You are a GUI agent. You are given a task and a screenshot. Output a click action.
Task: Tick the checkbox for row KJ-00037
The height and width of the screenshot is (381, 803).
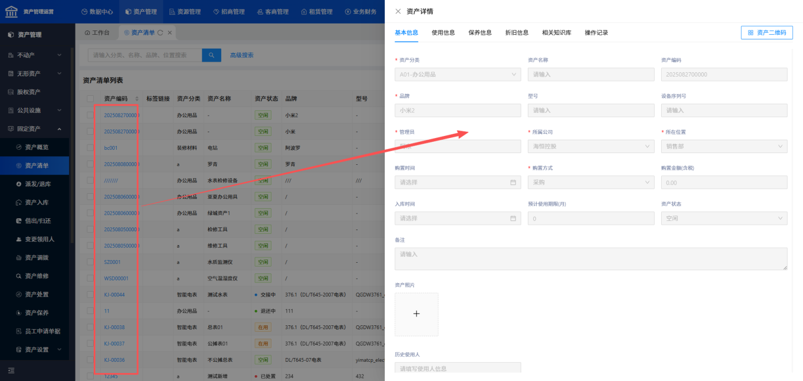(90, 344)
